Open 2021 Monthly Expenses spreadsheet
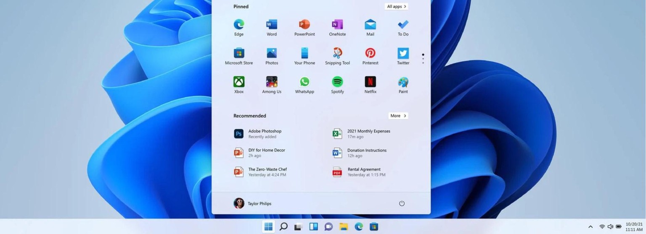646x234 pixels. pyautogui.click(x=368, y=134)
